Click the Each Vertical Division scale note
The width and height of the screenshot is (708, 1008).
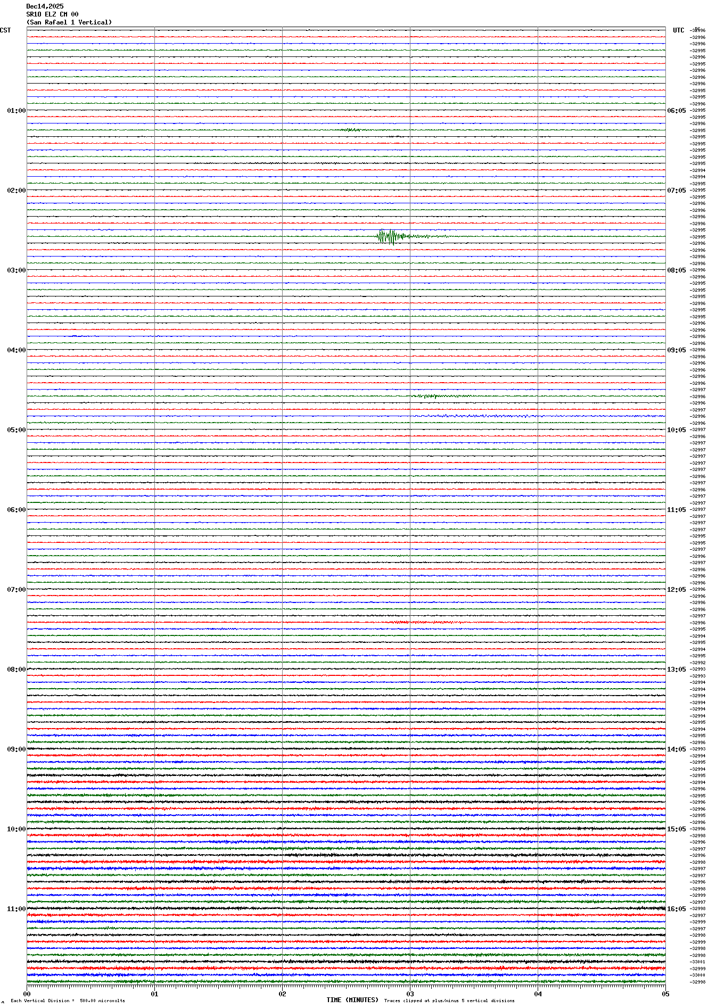pyautogui.click(x=68, y=1001)
